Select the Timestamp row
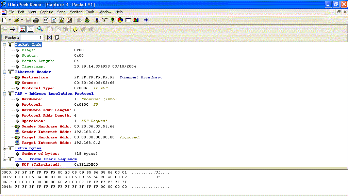348x196 pixels. point(76,66)
